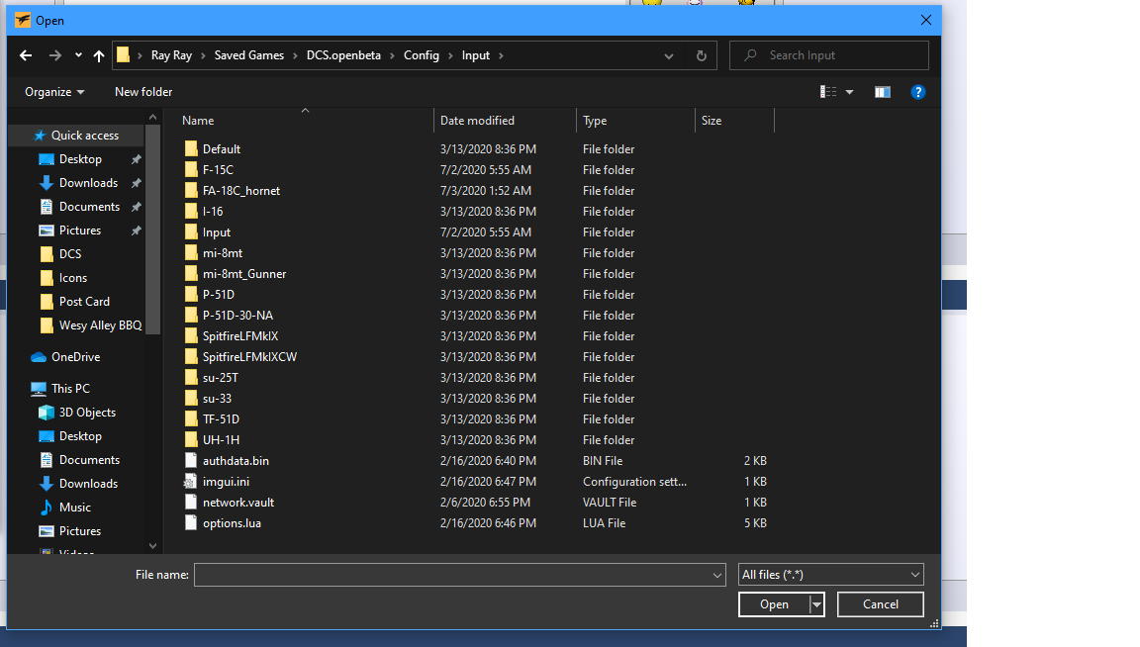Click the Ray Ray breadcrumb segment
This screenshot has width=1140, height=647.
pyautogui.click(x=171, y=55)
